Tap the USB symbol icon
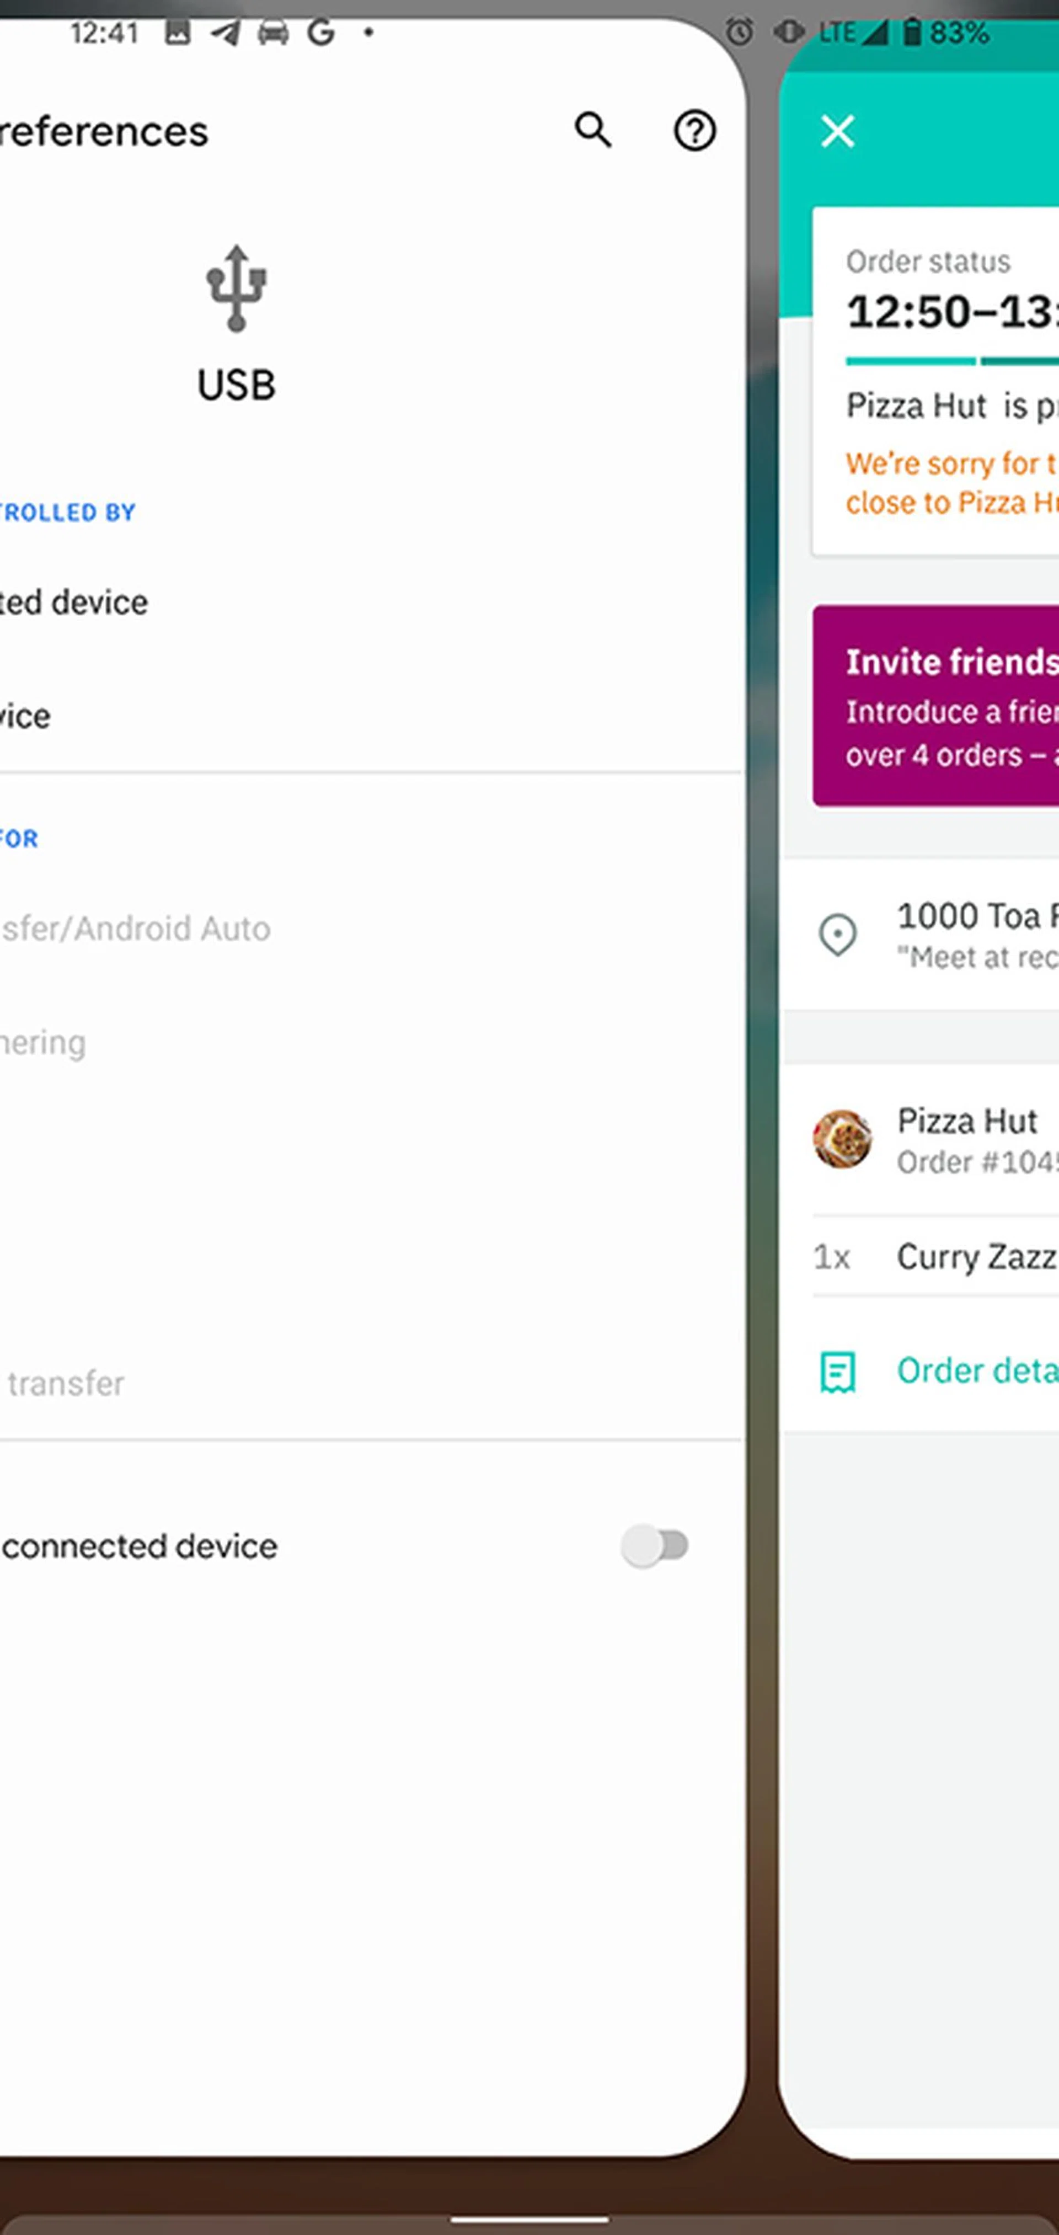 (x=236, y=289)
